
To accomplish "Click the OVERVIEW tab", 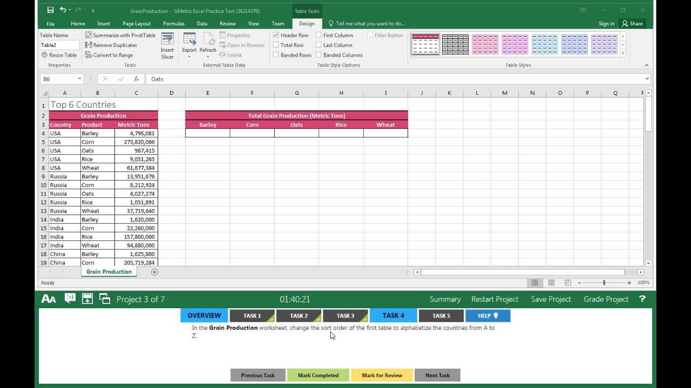I will pos(204,316).
